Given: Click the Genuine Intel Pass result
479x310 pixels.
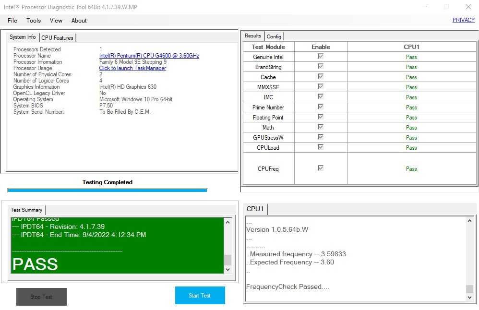Looking at the screenshot, I should point(411,57).
